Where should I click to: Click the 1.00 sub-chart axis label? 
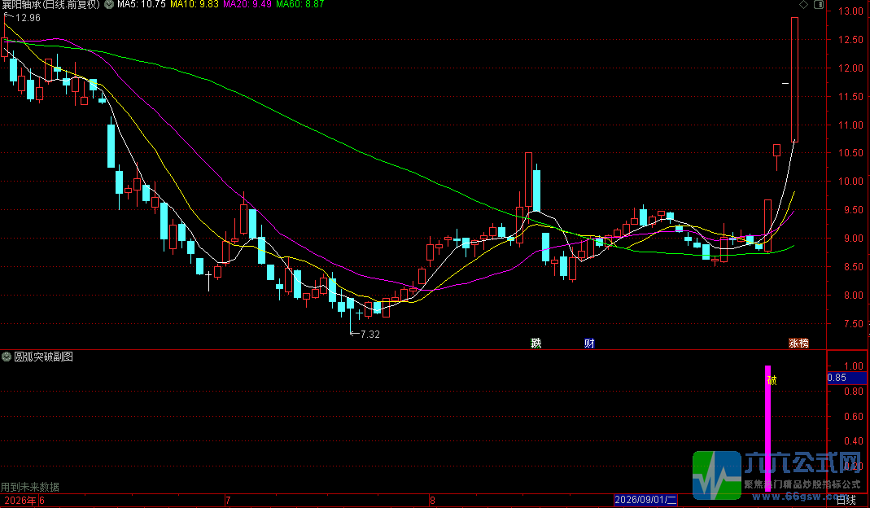pyautogui.click(x=854, y=366)
